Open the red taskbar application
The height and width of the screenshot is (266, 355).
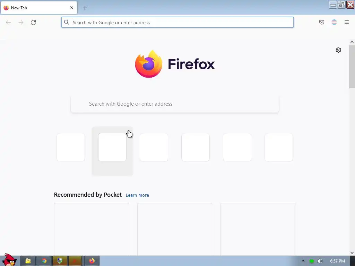[x=75, y=261]
